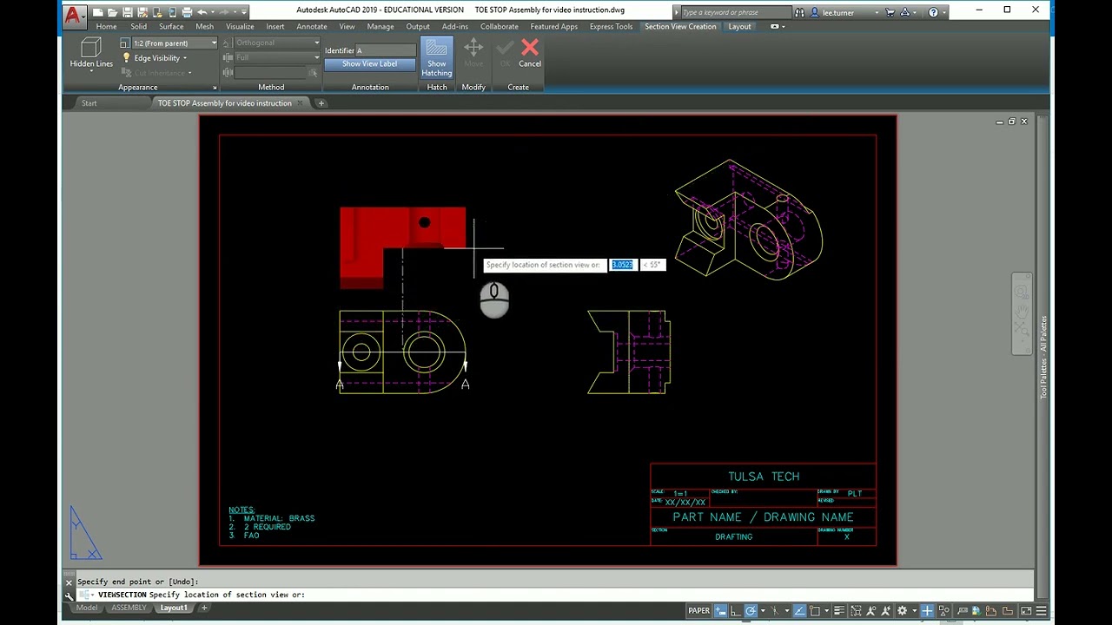Click the lineweight display icon in status bar
The width and height of the screenshot is (1112, 625).
click(839, 611)
